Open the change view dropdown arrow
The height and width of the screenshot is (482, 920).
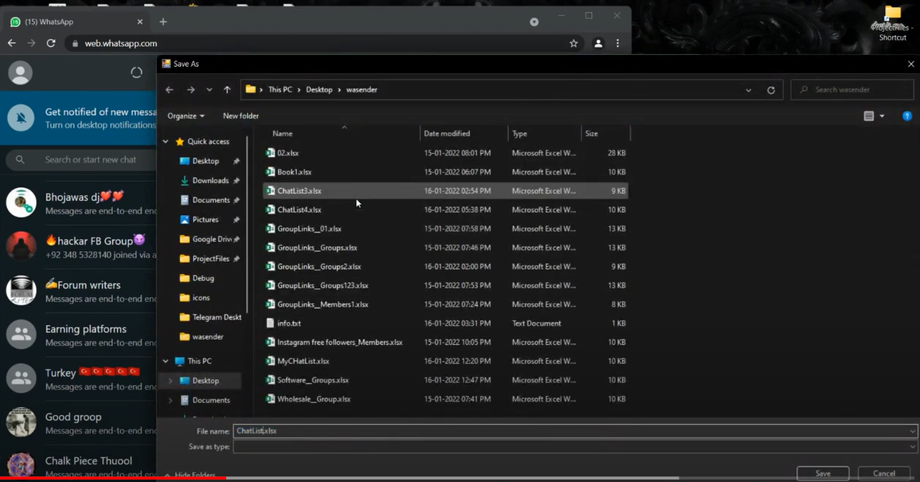(x=882, y=116)
